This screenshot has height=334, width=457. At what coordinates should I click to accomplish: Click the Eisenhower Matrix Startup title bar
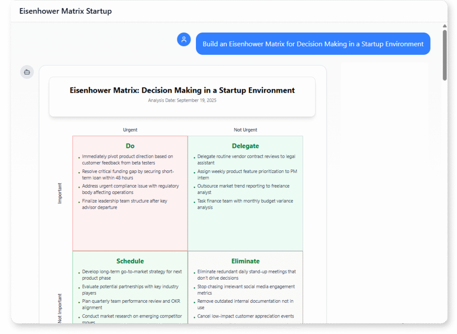point(65,11)
